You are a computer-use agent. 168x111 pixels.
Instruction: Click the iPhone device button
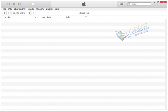click(34, 13)
